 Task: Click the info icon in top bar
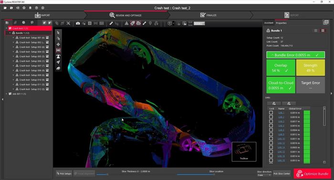[43, 8]
